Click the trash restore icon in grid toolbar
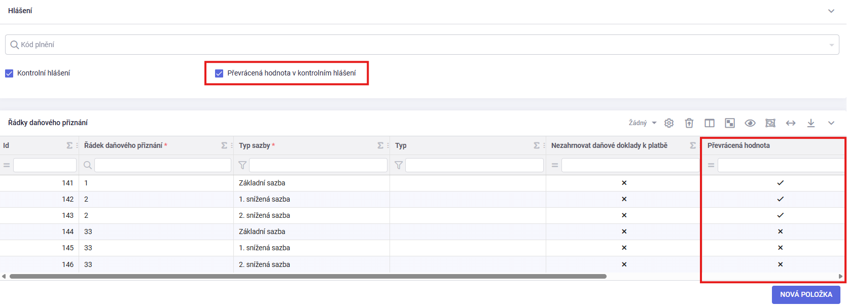The image size is (847, 307). tap(689, 123)
